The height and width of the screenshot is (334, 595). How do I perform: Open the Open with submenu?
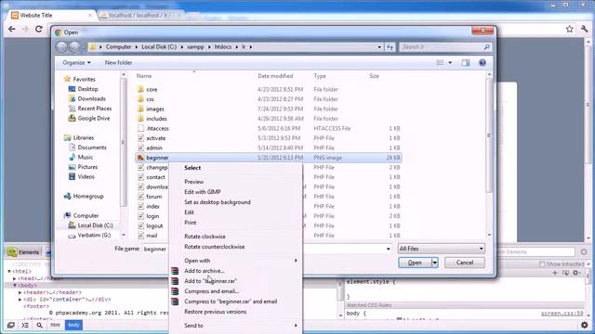tap(235, 261)
